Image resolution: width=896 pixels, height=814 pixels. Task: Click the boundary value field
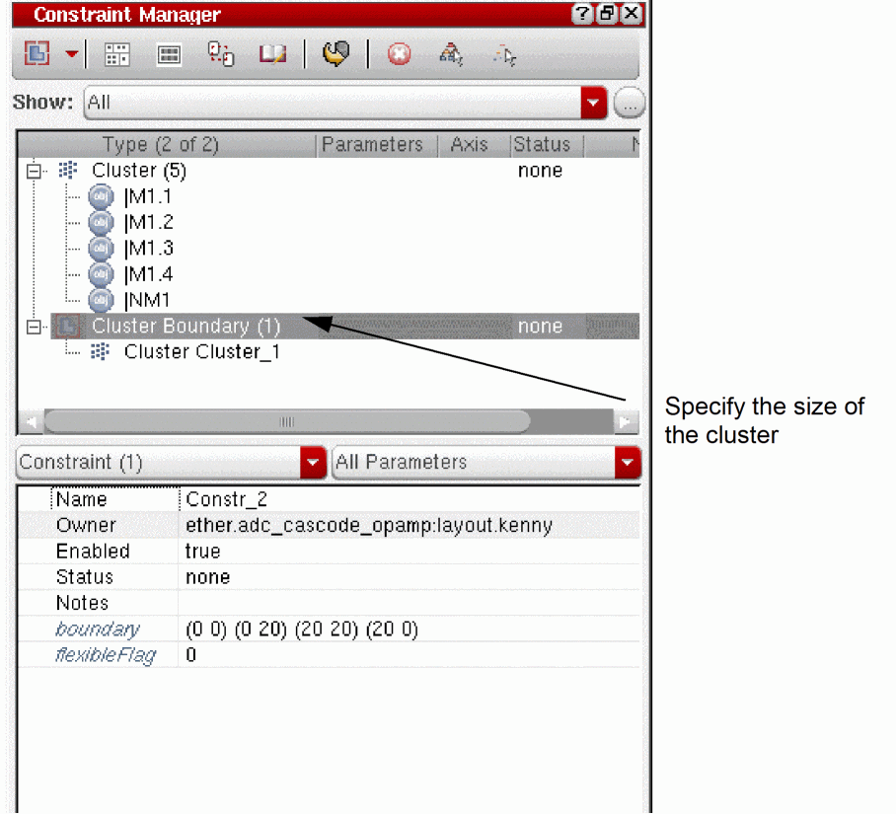coord(410,629)
